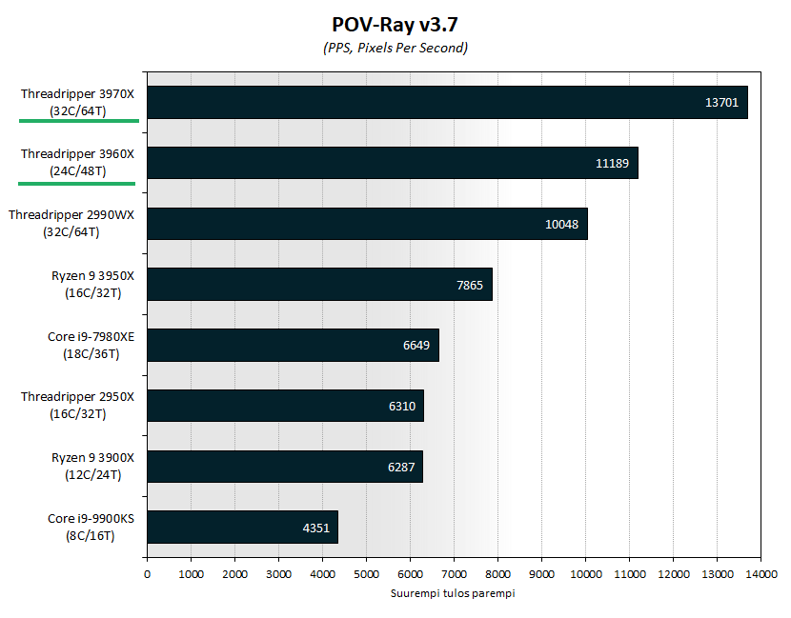Click the 6649 bar value
This screenshot has width=791, height=618.
click(416, 346)
